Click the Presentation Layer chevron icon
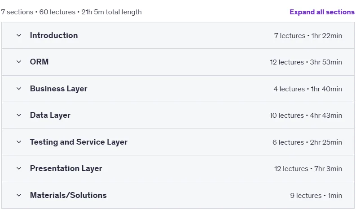 coord(19,168)
